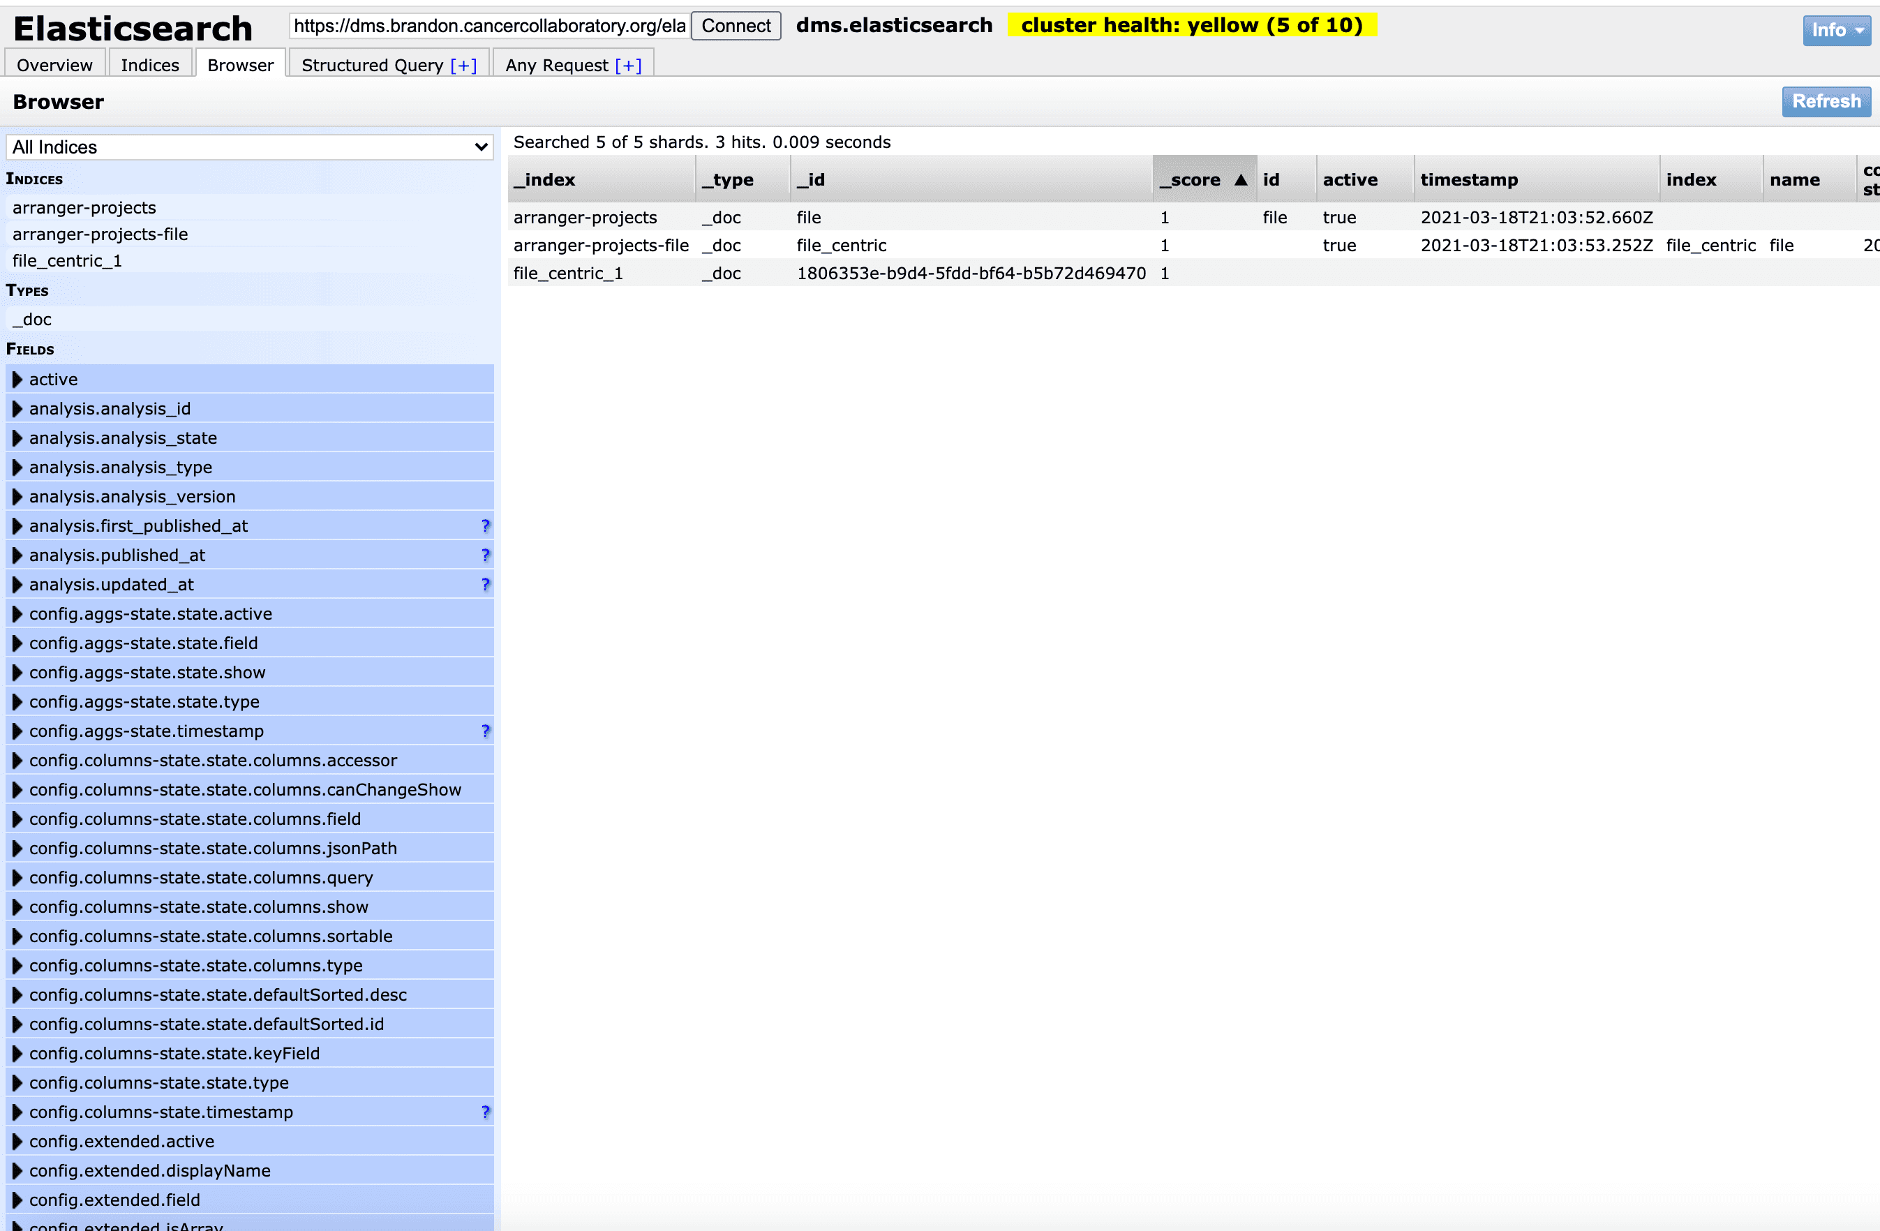Sort by the _id column header
This screenshot has width=1880, height=1231.
[x=971, y=179]
